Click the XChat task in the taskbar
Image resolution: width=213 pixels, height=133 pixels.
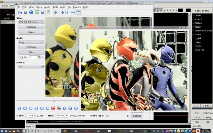[x=68, y=131]
